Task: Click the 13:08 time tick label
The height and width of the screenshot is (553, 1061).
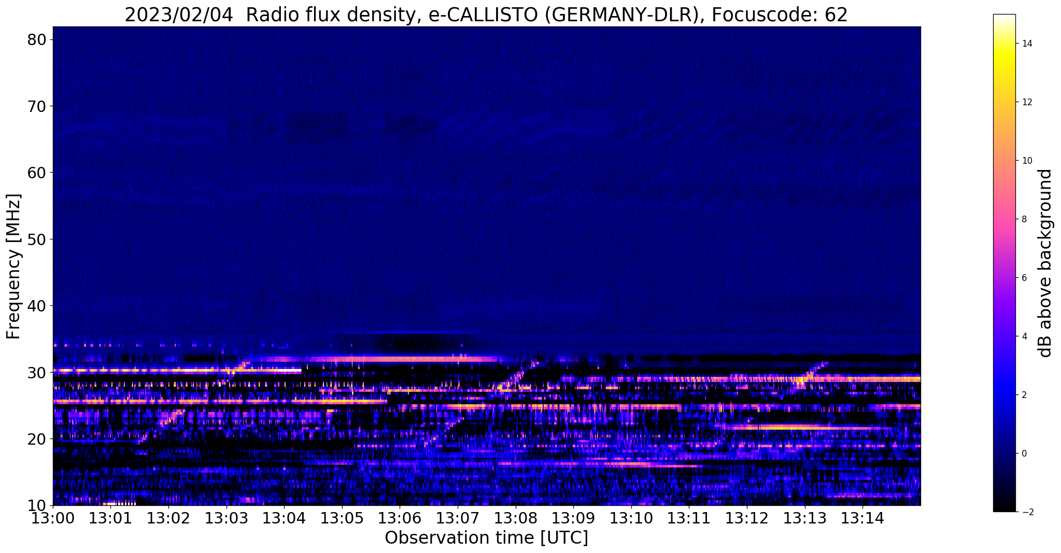Action: point(516,518)
